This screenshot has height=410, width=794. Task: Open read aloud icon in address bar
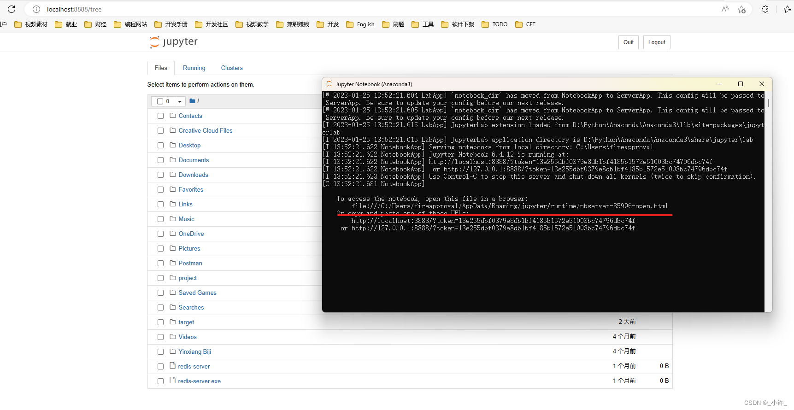725,9
